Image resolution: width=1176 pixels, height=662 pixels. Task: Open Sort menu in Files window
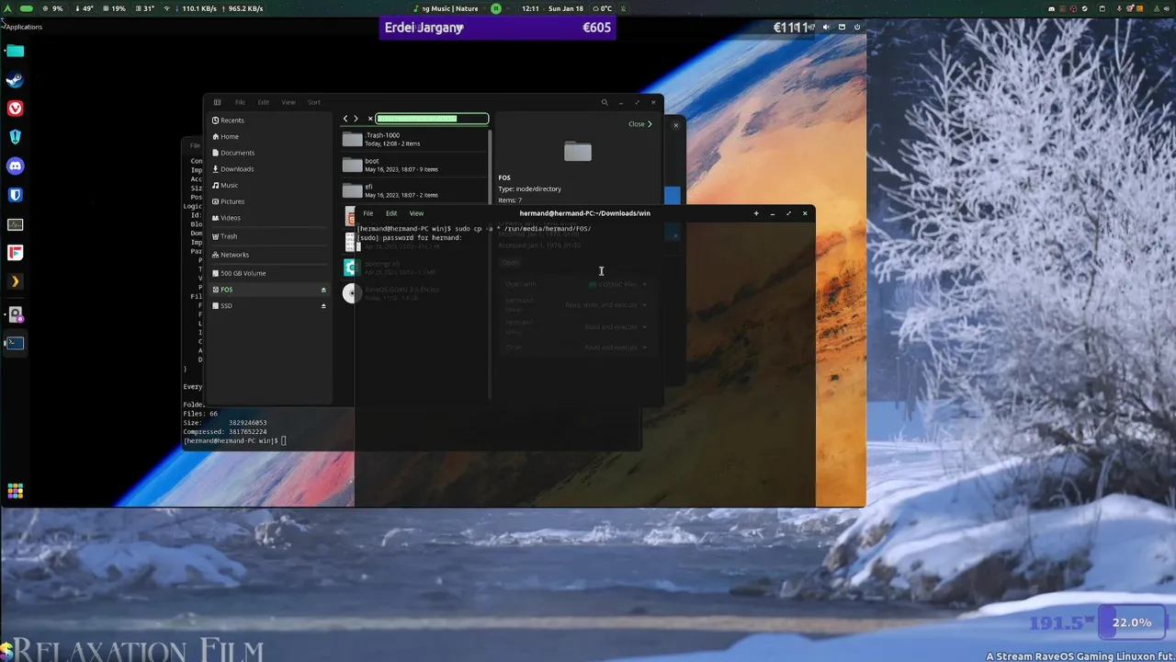pos(314,102)
